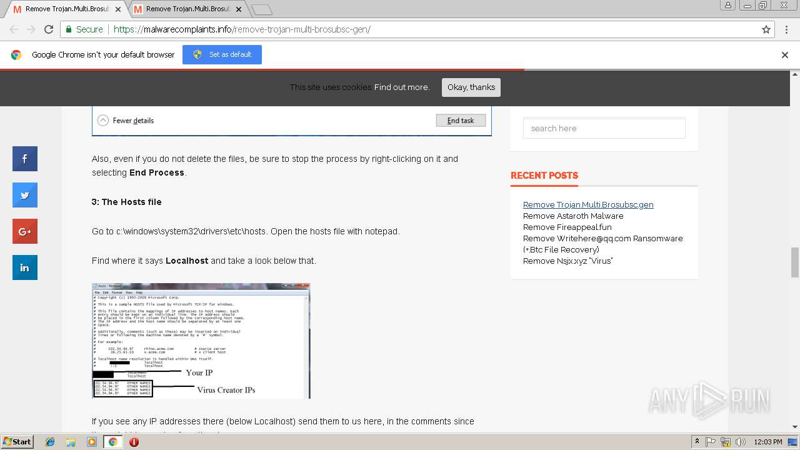Click scrollbar up arrow

click(x=795, y=74)
